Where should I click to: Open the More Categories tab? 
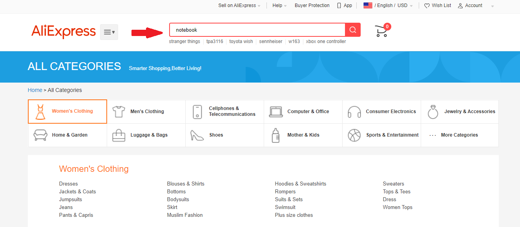click(x=460, y=135)
